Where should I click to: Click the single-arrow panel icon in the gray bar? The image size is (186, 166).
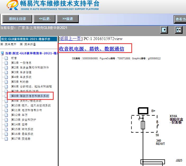(x=164, y=30)
